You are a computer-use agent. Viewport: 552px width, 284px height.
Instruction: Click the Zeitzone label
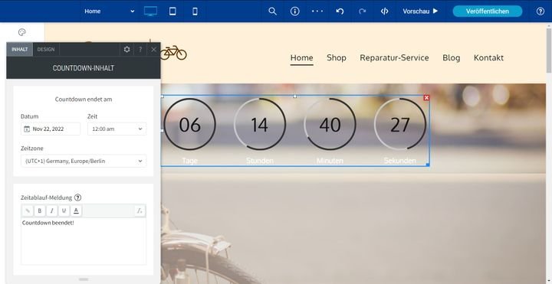[32, 149]
